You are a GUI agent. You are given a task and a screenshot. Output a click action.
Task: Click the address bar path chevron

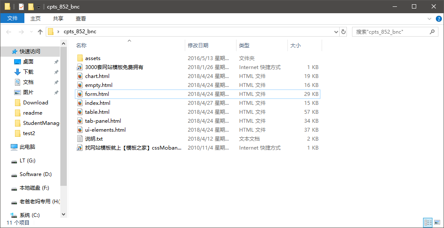coord(58,32)
